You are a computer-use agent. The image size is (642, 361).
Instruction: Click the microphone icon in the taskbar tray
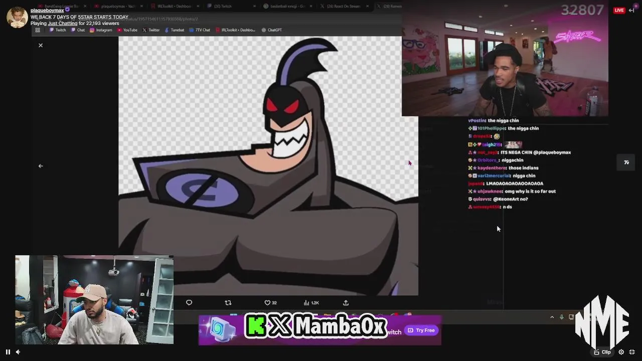562,317
